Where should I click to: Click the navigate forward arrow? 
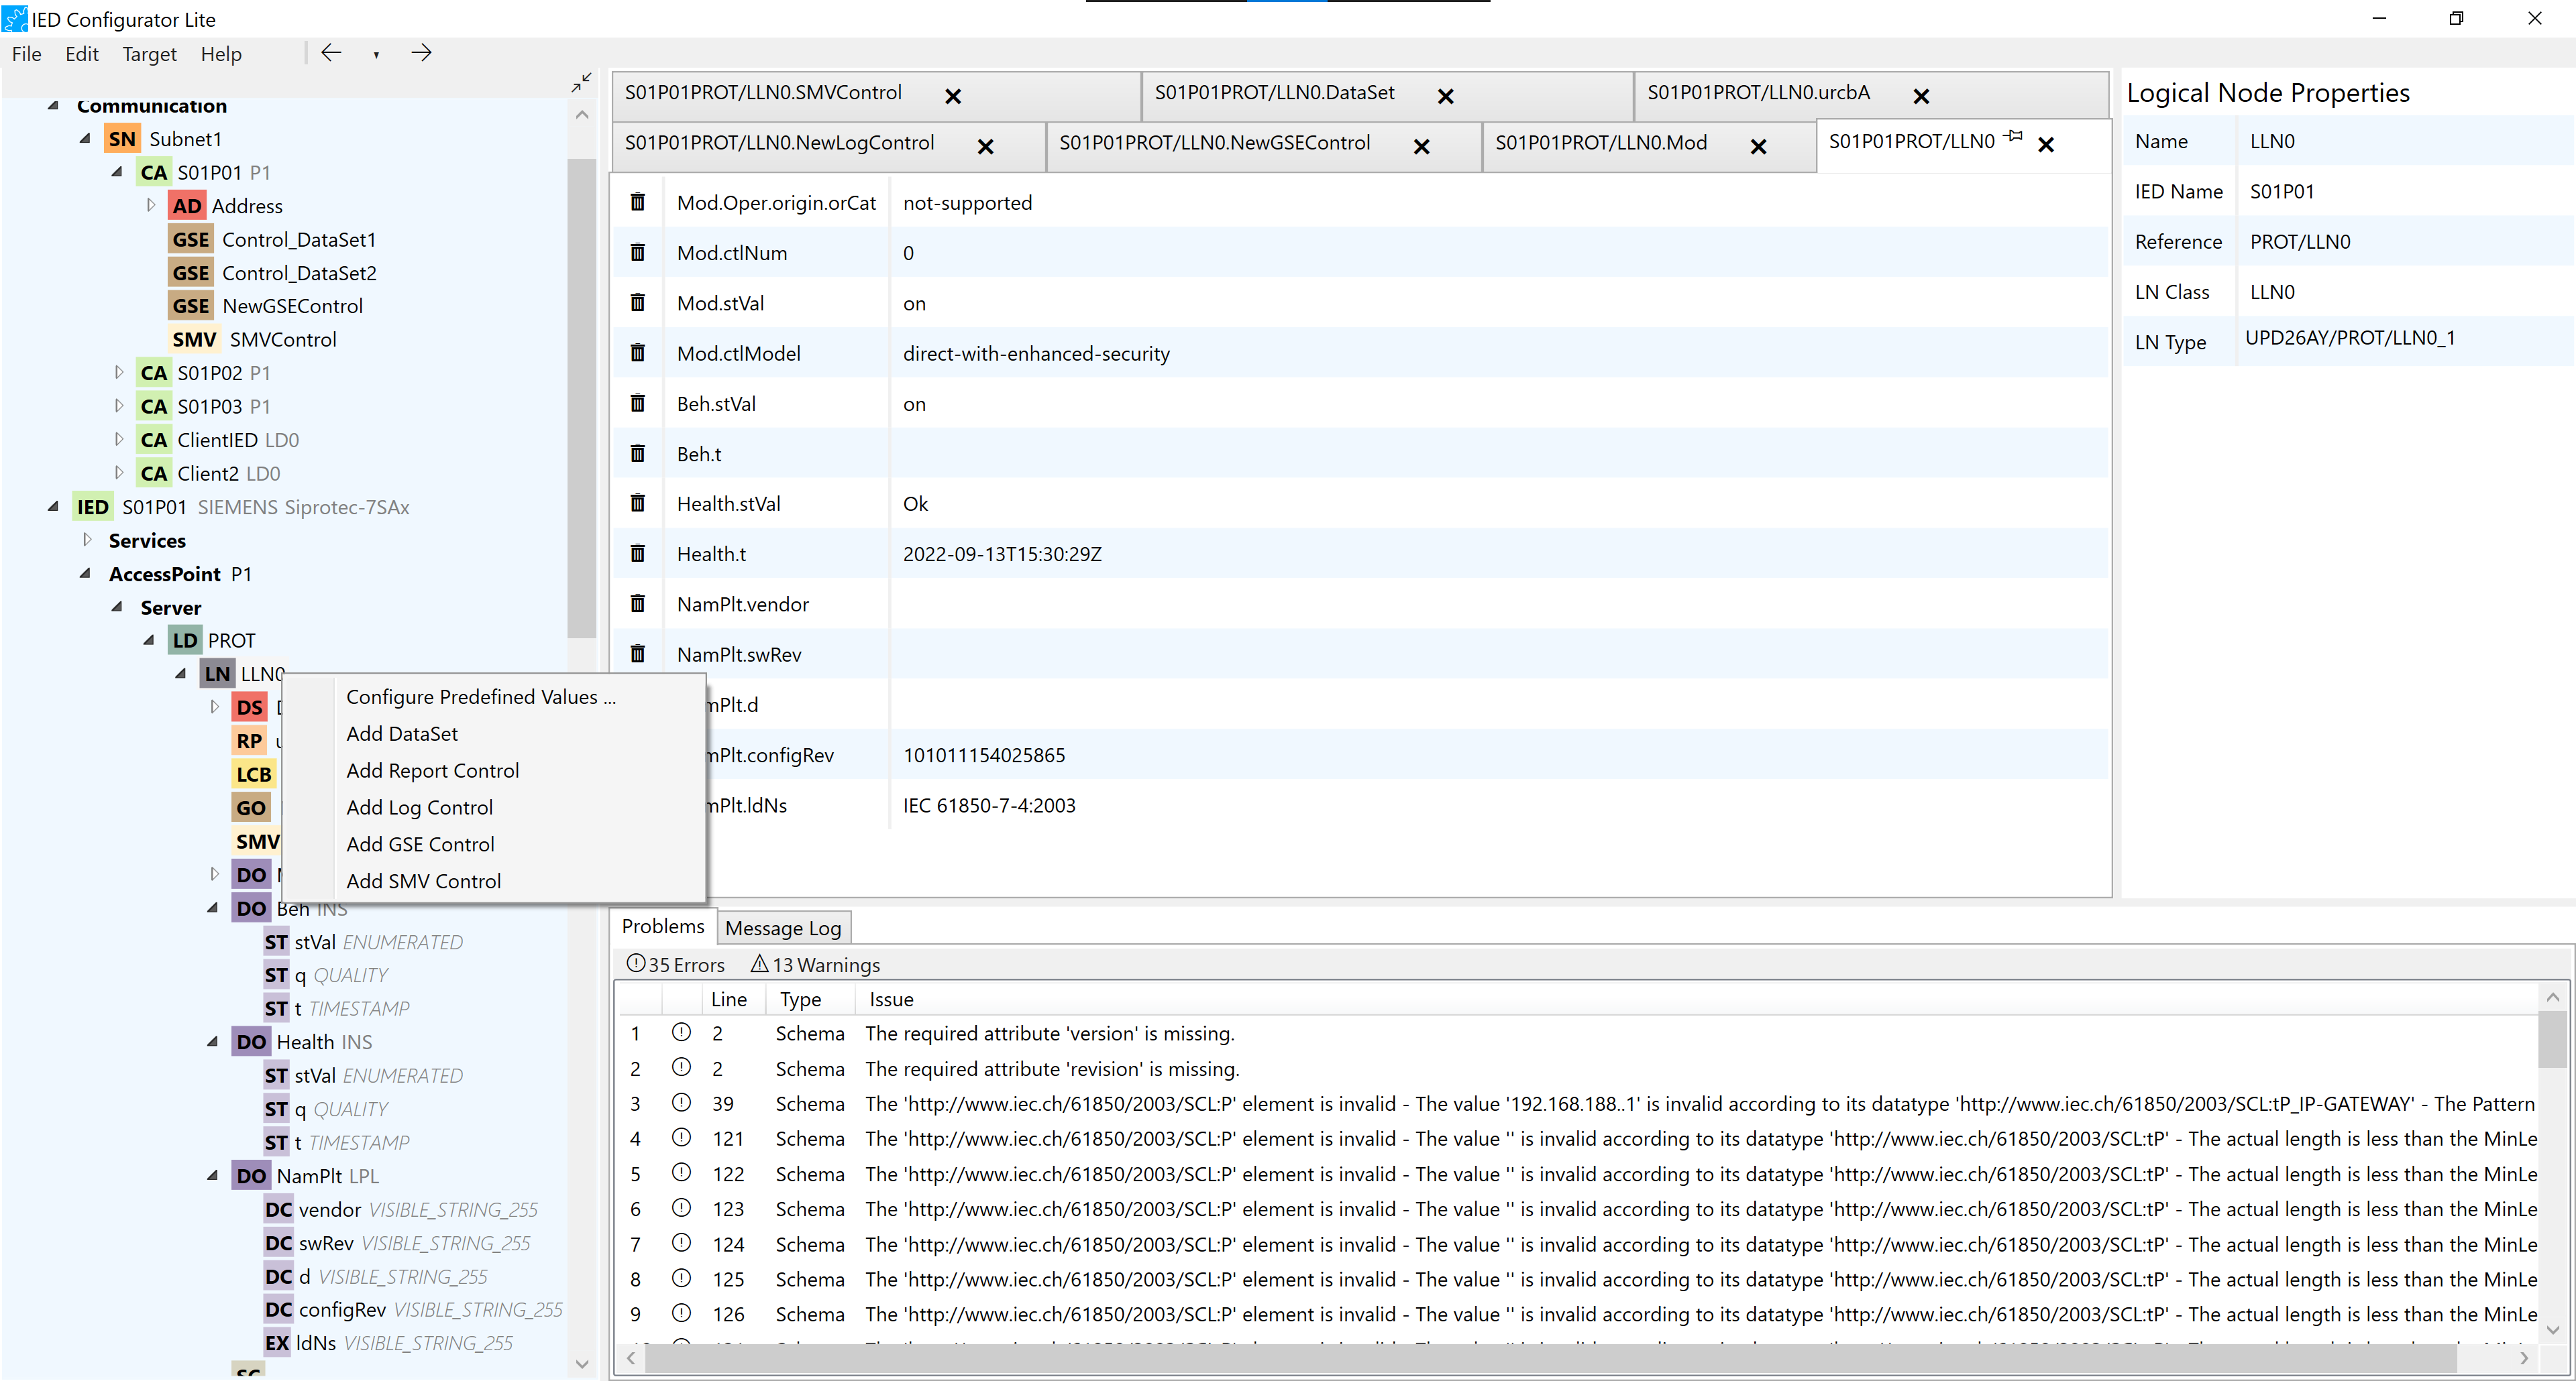coord(421,53)
